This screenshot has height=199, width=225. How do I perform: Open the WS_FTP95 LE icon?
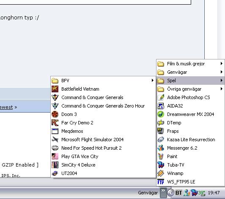161,182
